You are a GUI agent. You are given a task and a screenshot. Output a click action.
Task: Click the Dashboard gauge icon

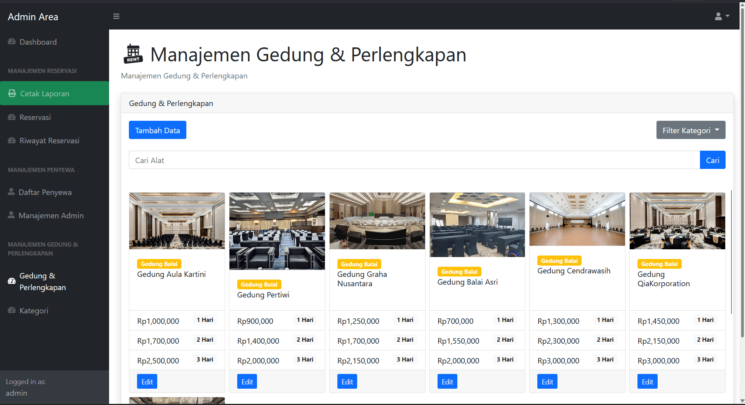[12, 42]
